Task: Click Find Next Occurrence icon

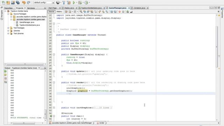Action: [88, 12]
